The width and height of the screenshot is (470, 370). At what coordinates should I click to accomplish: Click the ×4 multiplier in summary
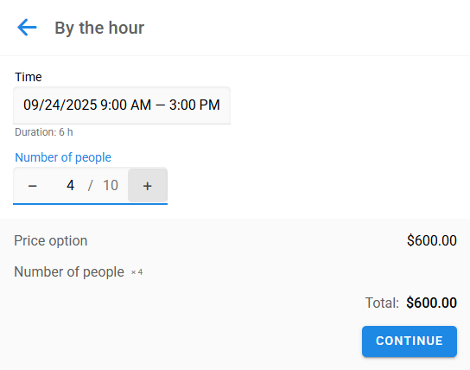click(x=137, y=272)
